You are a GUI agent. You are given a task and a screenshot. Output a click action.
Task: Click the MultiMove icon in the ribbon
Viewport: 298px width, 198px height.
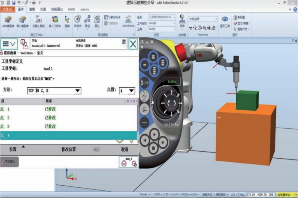point(128,21)
